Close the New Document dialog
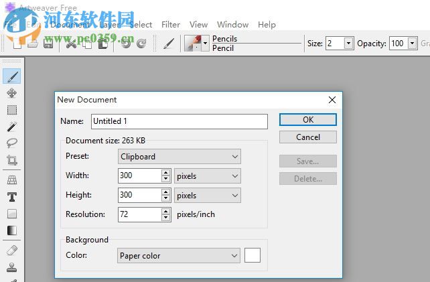The image size is (430, 282). pos(332,100)
